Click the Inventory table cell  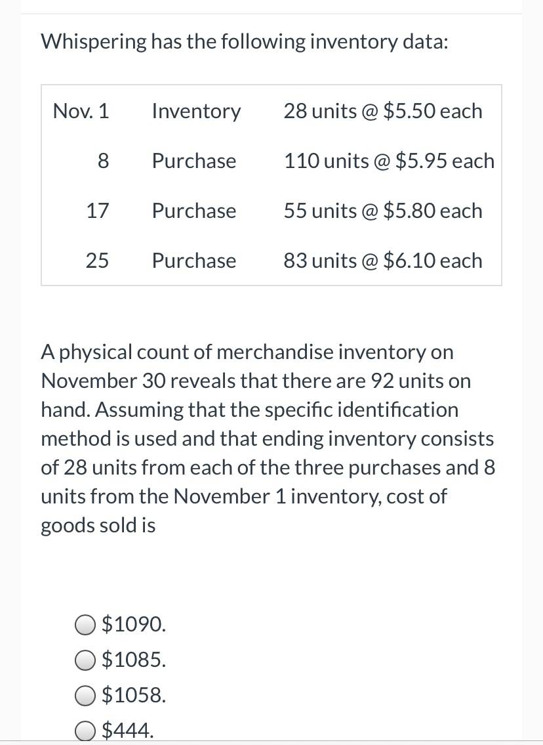(x=197, y=111)
